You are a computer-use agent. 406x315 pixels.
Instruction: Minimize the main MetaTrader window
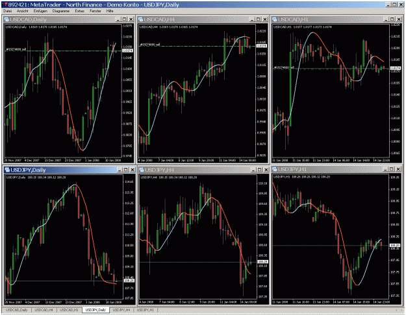pos(388,5)
